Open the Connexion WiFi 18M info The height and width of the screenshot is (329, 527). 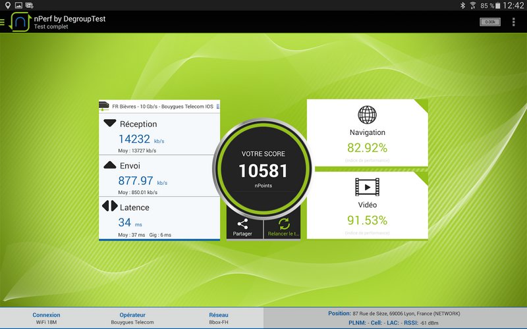(46, 318)
